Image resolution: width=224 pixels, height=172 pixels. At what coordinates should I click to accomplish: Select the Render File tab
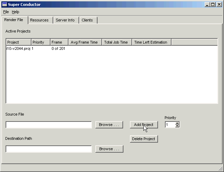(14, 20)
